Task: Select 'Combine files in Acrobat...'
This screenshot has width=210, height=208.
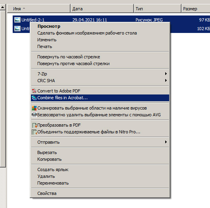Action: [x=100, y=98]
